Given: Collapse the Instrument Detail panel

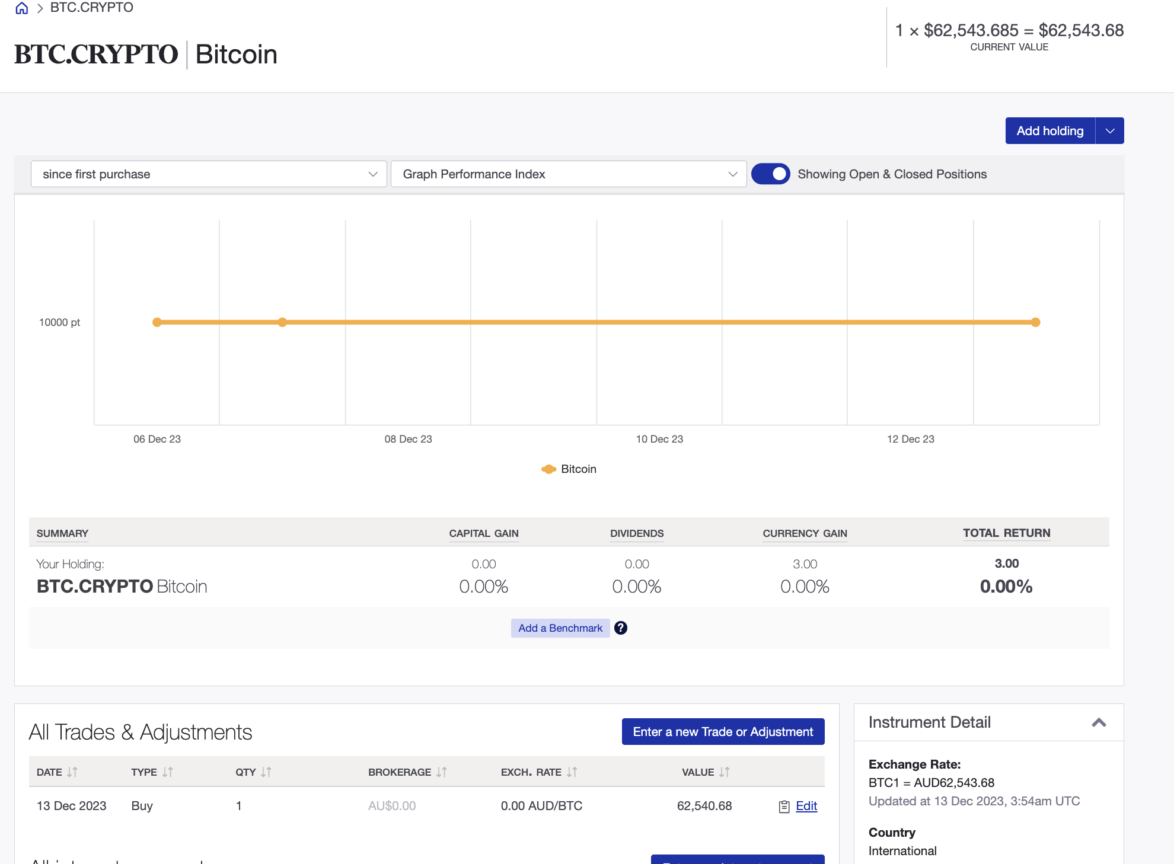Looking at the screenshot, I should (x=1099, y=722).
